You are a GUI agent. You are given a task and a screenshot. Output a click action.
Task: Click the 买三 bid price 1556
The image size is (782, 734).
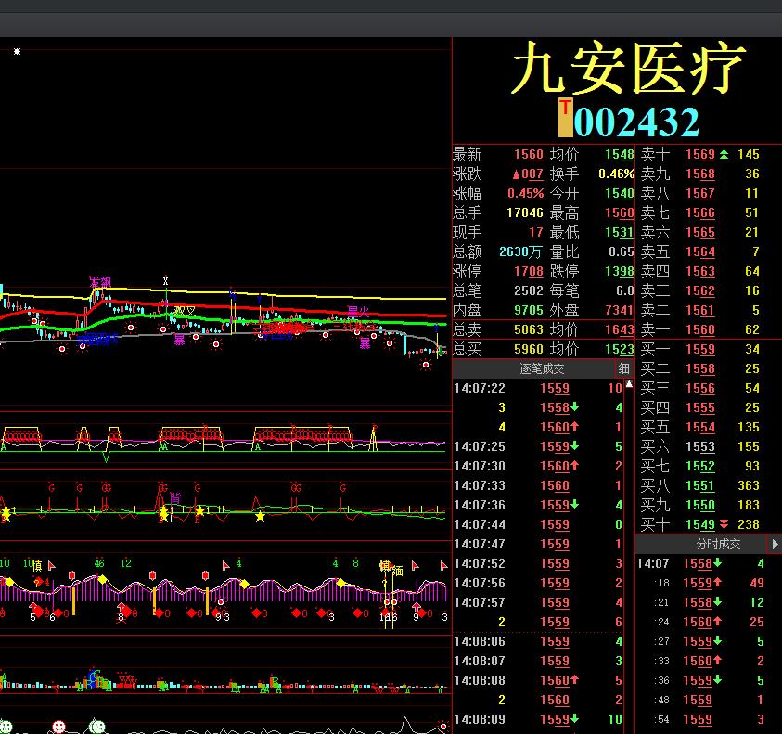click(x=700, y=388)
